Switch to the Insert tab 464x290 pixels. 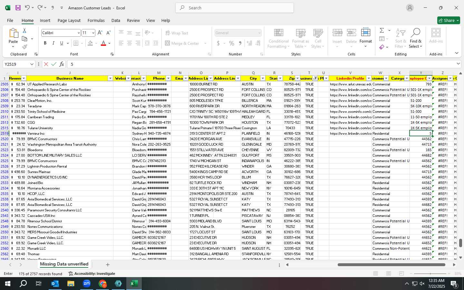coord(45,20)
